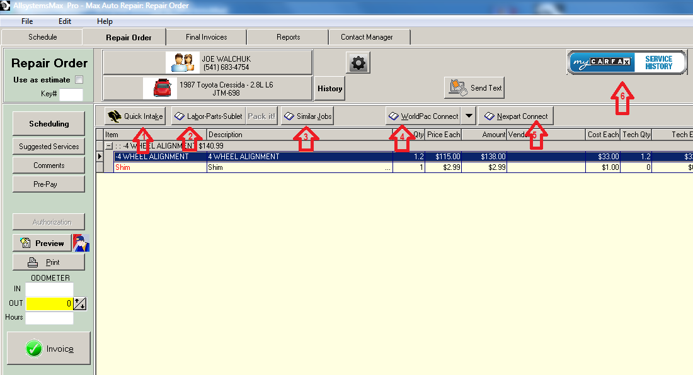Image resolution: width=693 pixels, height=375 pixels.
Task: Open myCARFAX Service History
Action: tap(626, 63)
